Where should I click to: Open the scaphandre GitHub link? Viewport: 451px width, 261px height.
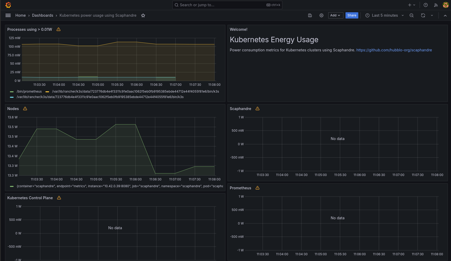394,50
